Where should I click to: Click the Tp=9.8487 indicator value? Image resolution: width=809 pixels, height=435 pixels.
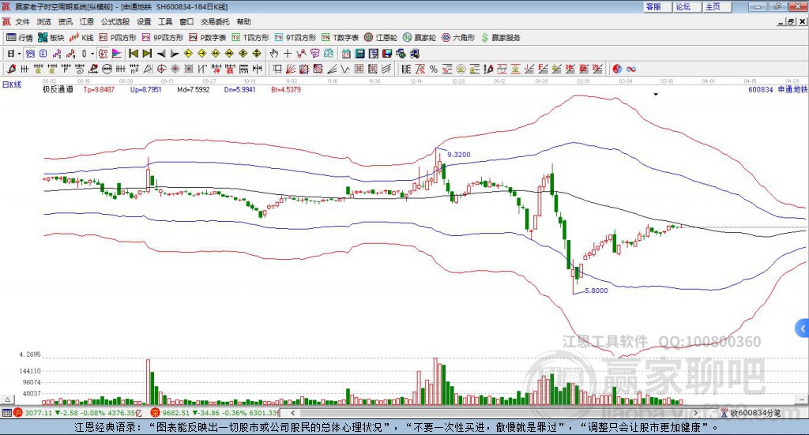point(99,90)
